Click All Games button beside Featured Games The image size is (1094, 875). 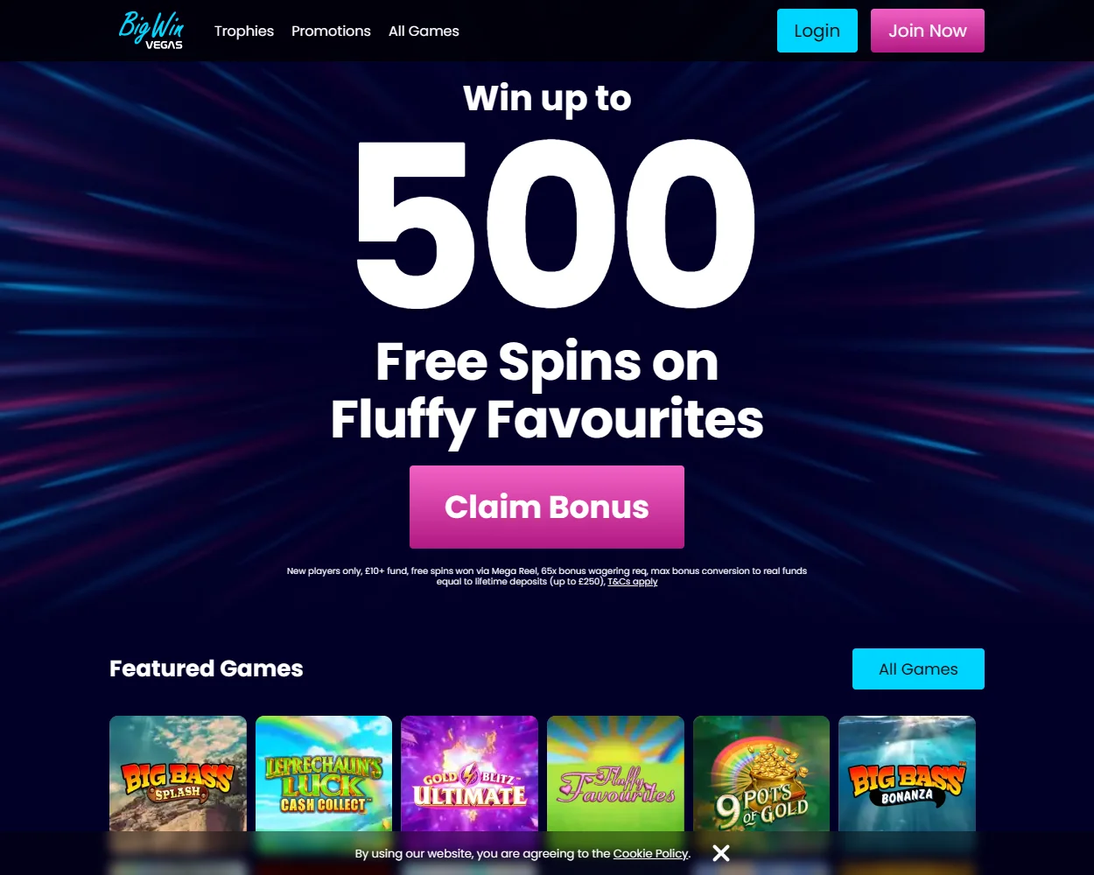point(918,668)
